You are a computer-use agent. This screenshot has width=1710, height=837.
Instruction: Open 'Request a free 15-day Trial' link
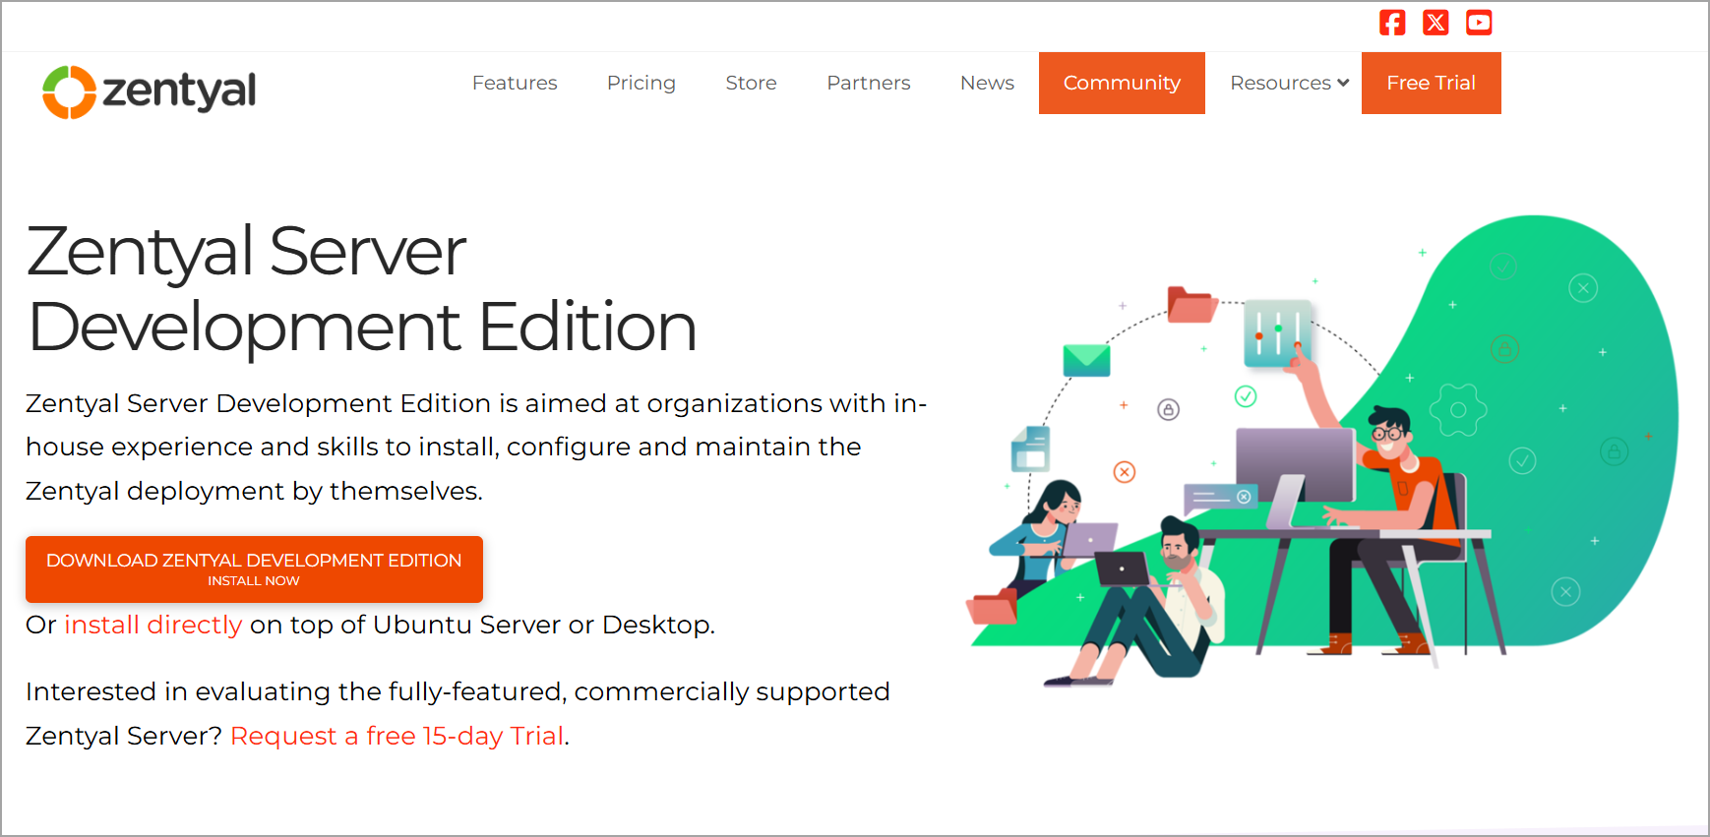pos(397,736)
